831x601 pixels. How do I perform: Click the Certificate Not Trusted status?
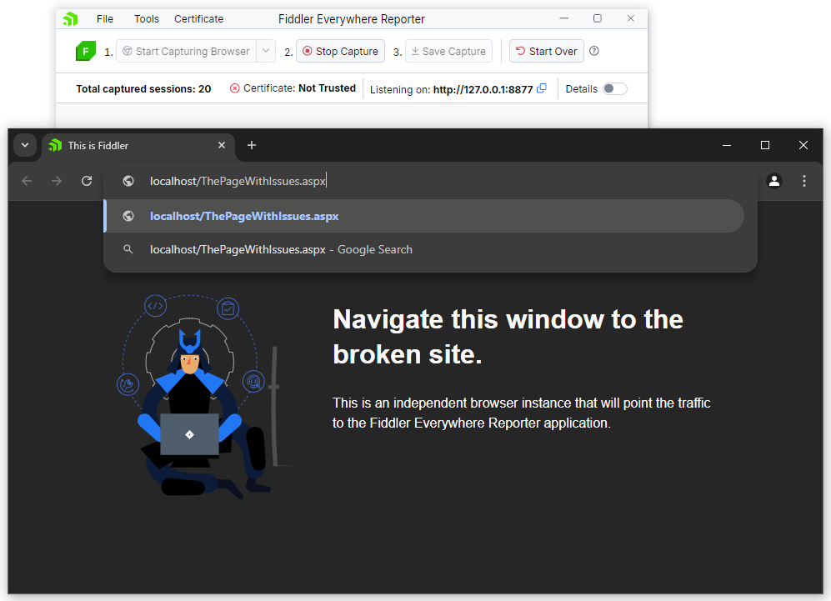tap(293, 88)
